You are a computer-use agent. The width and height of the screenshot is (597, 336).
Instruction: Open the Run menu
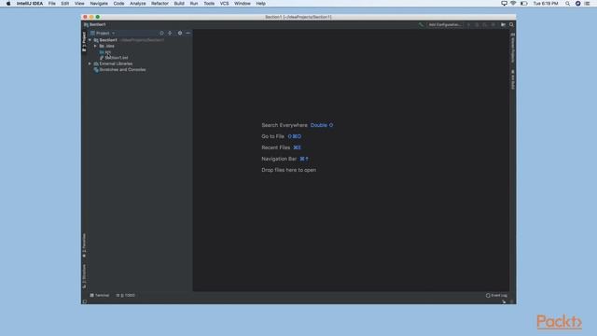194,4
